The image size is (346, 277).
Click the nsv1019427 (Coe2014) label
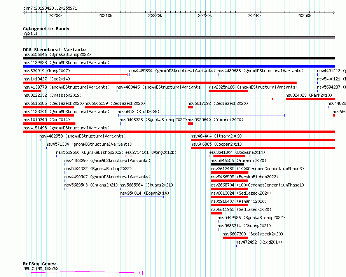pyautogui.click(x=47, y=79)
